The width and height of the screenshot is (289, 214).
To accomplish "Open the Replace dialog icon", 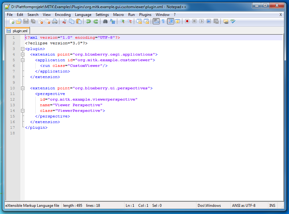I will pos(112,21).
